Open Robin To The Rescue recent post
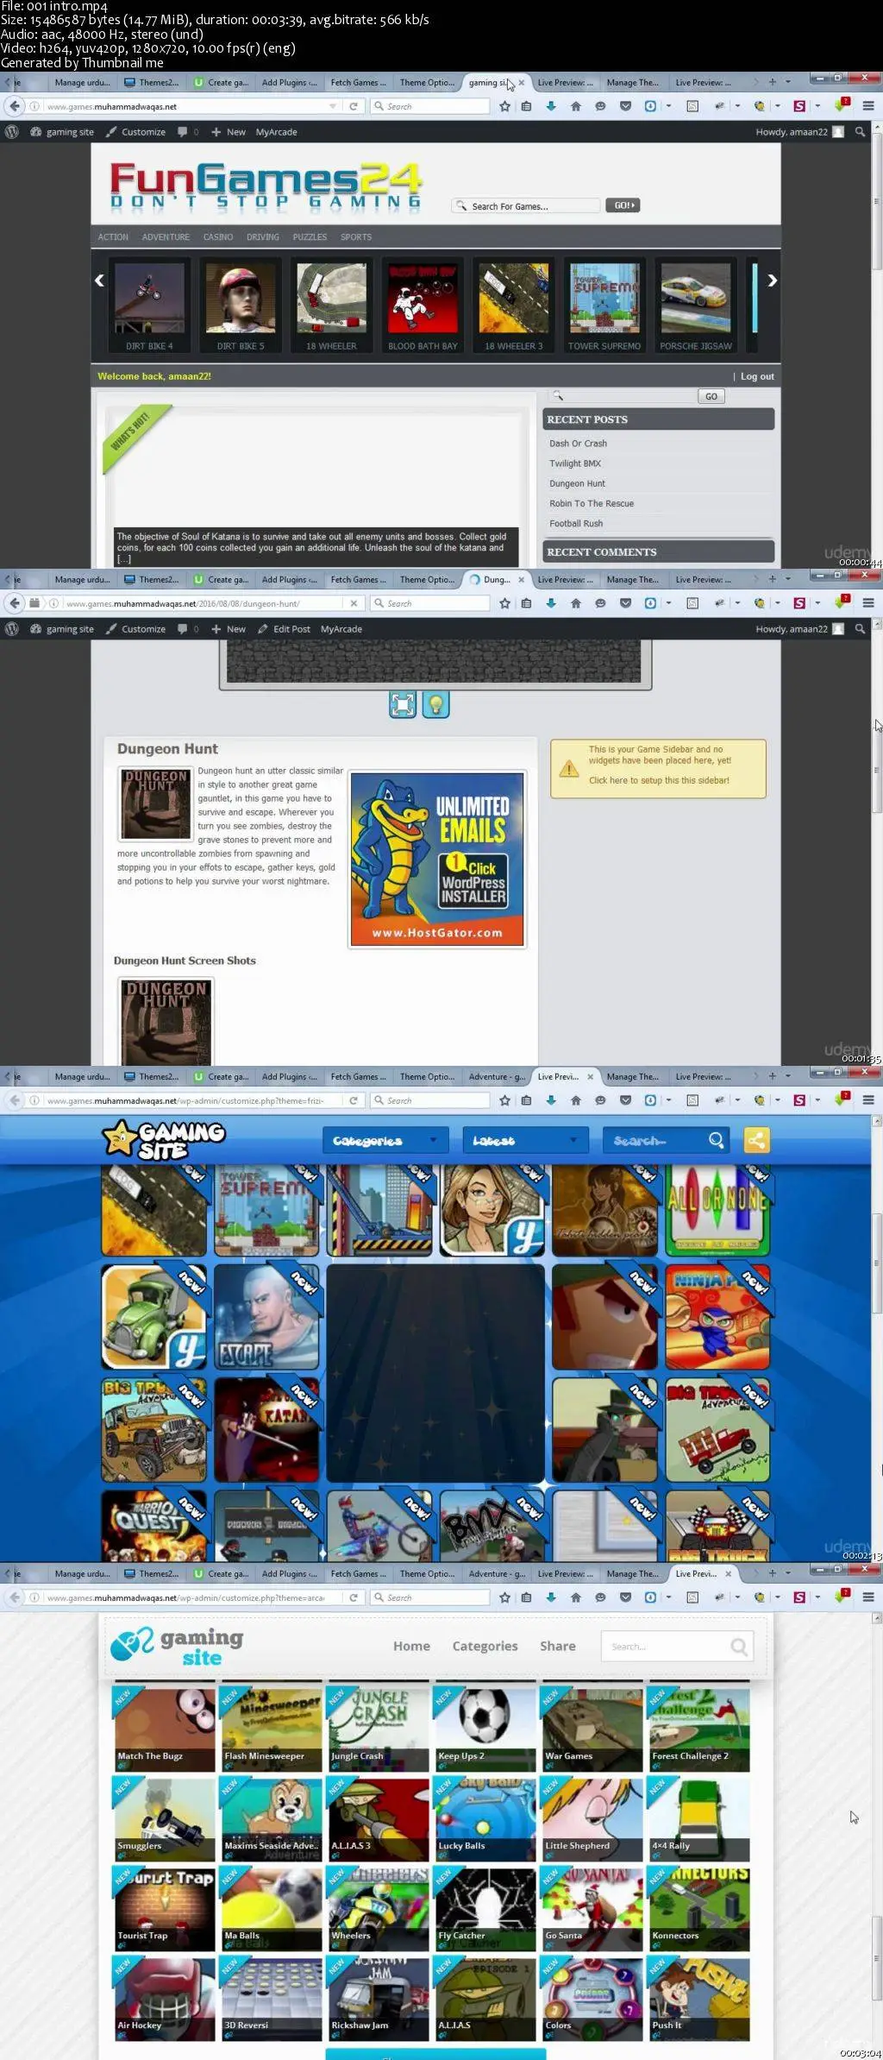Screen dimensions: 883x2060 pyautogui.click(x=592, y=503)
